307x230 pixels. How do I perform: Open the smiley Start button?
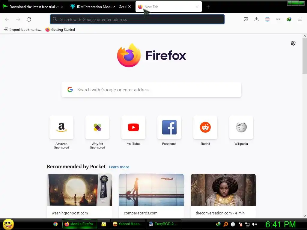pyautogui.click(x=8, y=224)
